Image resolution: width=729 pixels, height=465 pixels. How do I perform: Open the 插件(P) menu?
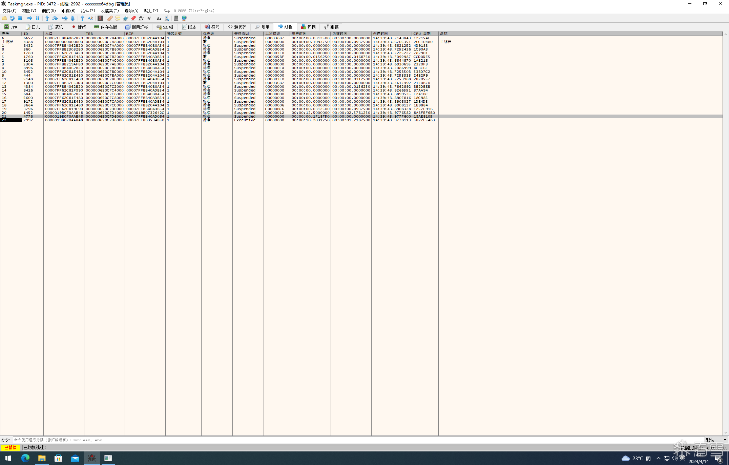(88, 11)
